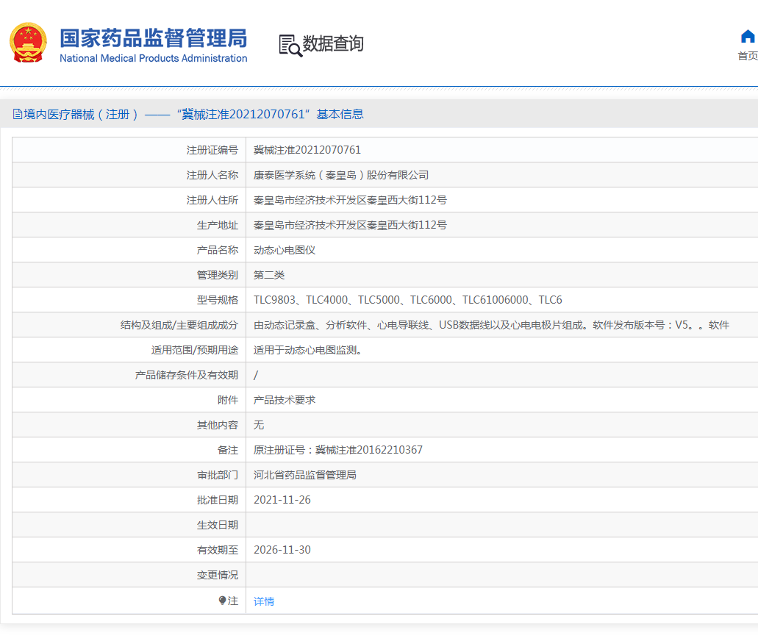
Task: Click 适用于动态心电图监测 text
Action: click(x=308, y=350)
